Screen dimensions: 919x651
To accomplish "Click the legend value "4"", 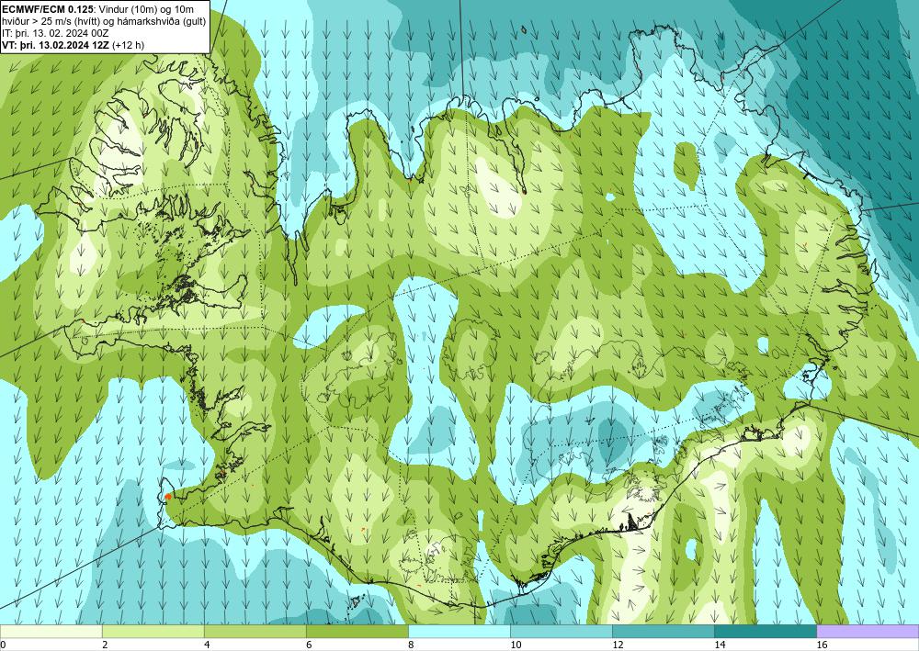I will (206, 645).
